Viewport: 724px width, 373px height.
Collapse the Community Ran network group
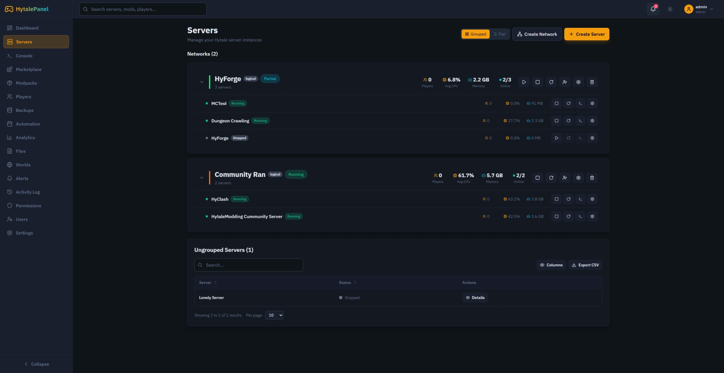[202, 178]
